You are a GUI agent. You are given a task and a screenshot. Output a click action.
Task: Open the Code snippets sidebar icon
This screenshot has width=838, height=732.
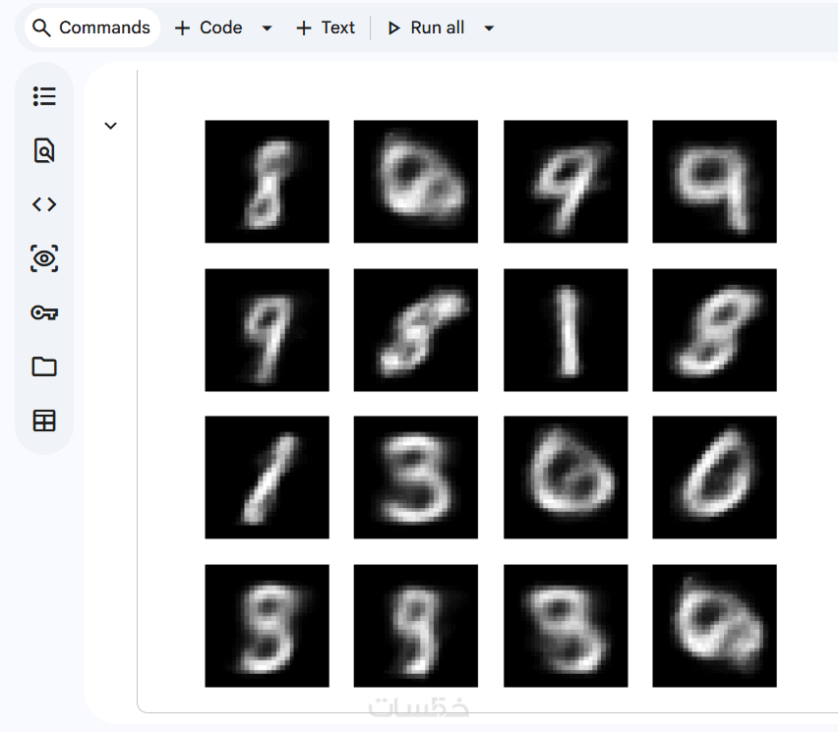click(44, 204)
